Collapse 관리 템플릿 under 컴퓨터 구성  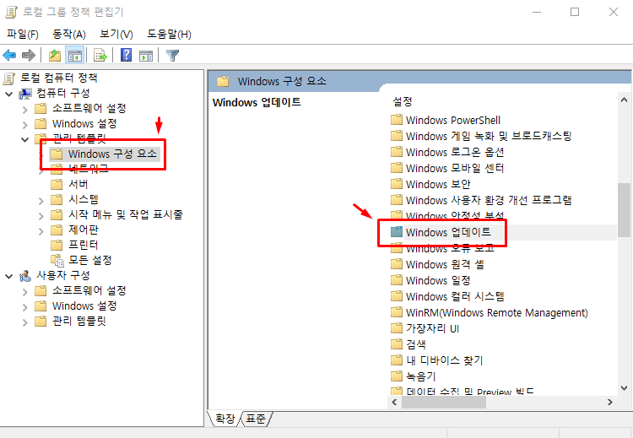25,140
